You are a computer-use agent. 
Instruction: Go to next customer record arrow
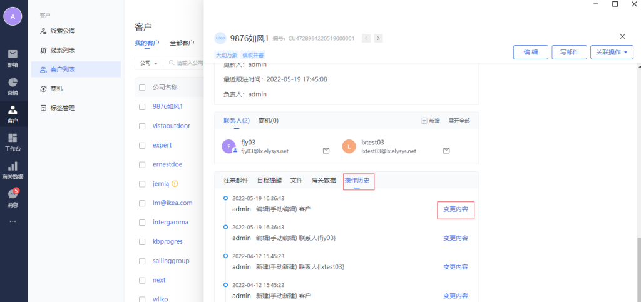[x=378, y=38]
